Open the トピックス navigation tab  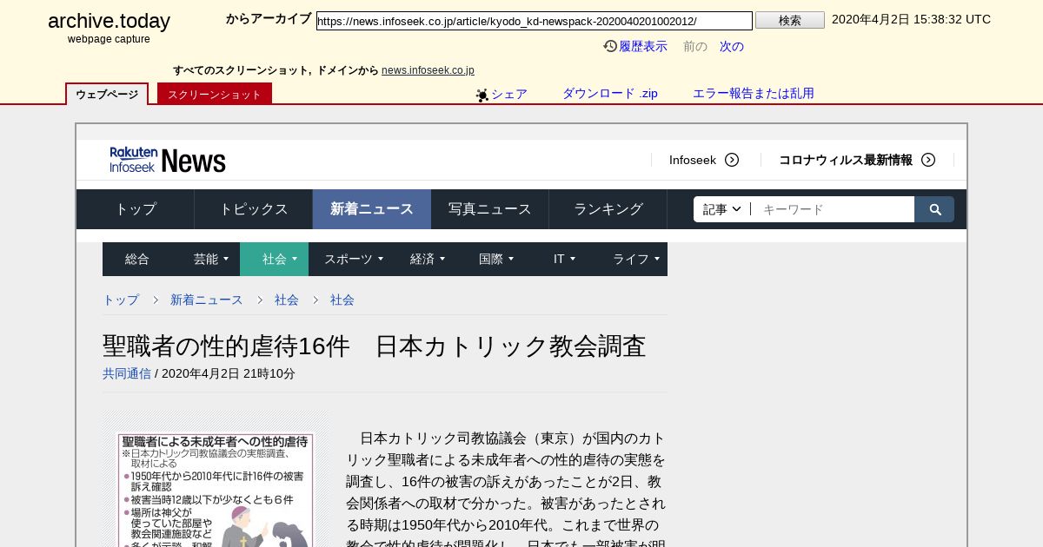254,209
